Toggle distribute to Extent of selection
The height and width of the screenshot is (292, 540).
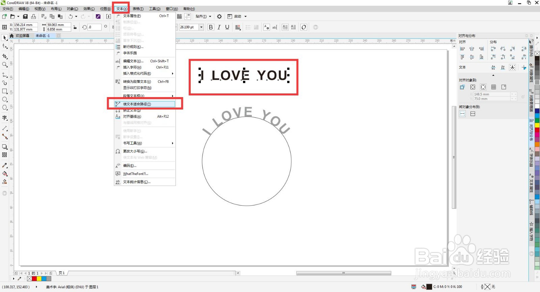(x=462, y=114)
